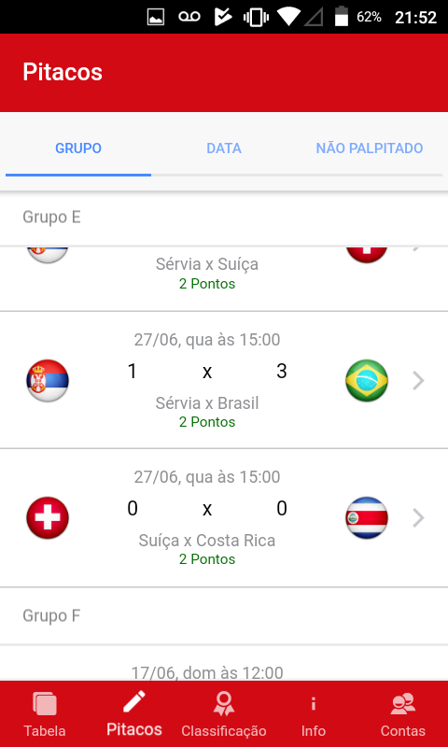Edit Brasil score of 3

[282, 371]
